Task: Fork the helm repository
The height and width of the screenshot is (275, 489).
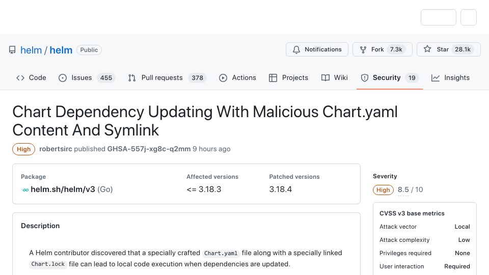Action: (383, 49)
